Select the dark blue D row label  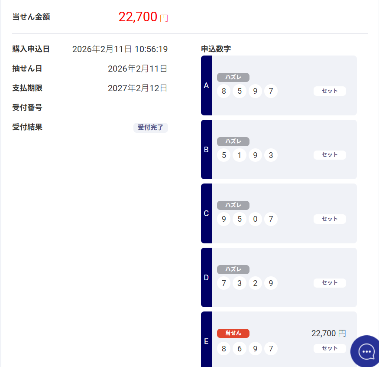(206, 278)
